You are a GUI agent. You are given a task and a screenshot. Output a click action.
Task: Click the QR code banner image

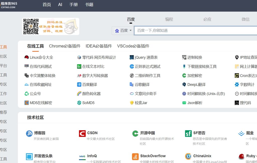pyautogui.click(x=51, y=27)
